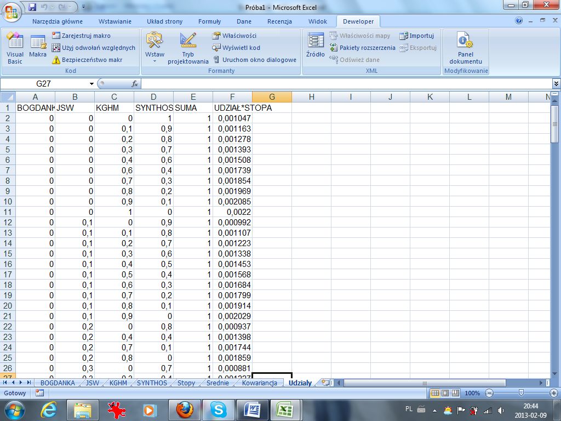Screen dimensions: 561x421
Task: Click the 100% zoom level
Action: (x=472, y=393)
